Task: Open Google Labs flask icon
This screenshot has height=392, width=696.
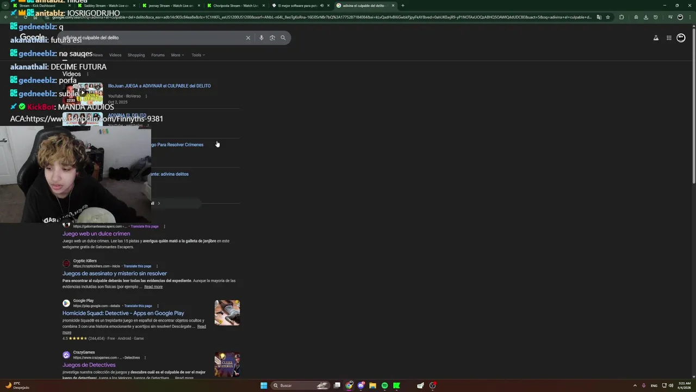Action: click(x=656, y=38)
